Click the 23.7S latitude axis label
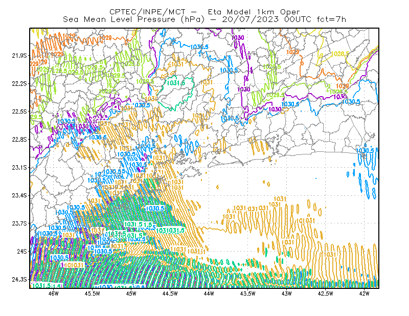 click(x=19, y=223)
